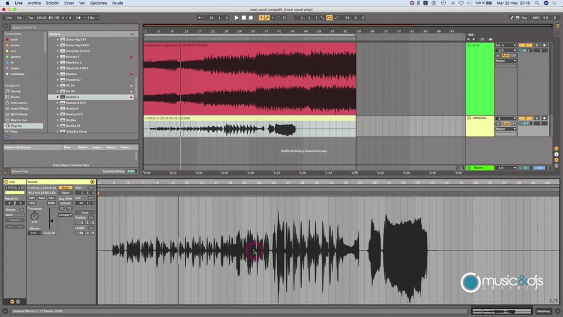Open the Ver menu
Viewport: 563px width, 317px height.
point(82,3)
